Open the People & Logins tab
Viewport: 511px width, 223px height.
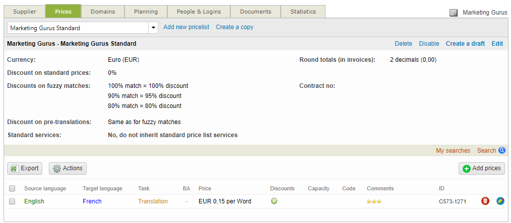point(199,12)
